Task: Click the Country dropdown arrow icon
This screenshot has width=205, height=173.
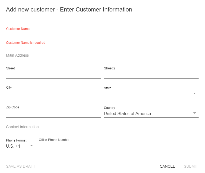Action: point(194,113)
